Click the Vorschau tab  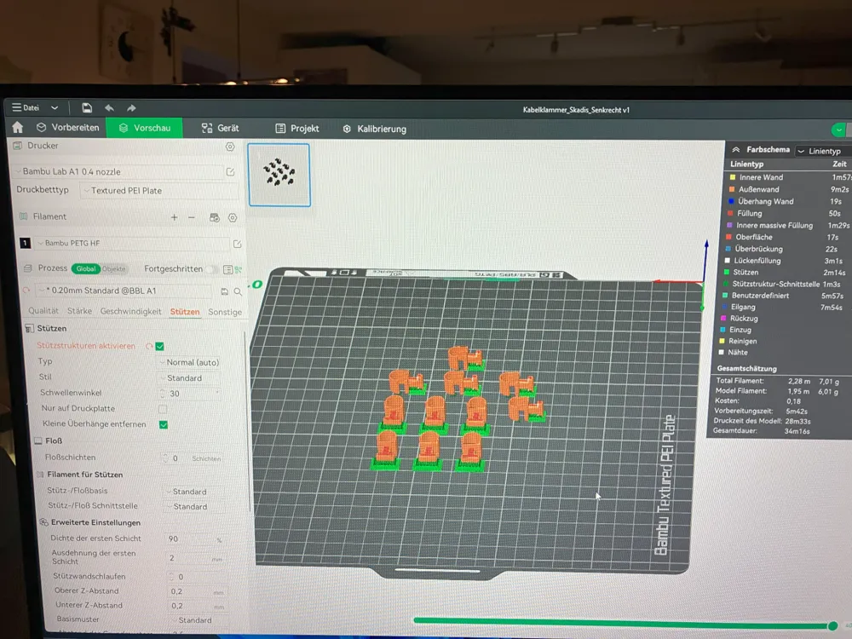(145, 128)
